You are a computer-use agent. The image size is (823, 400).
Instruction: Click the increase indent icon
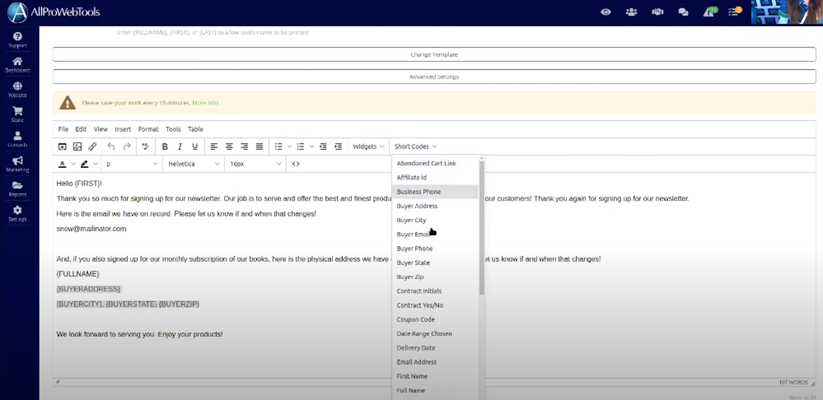click(x=338, y=147)
